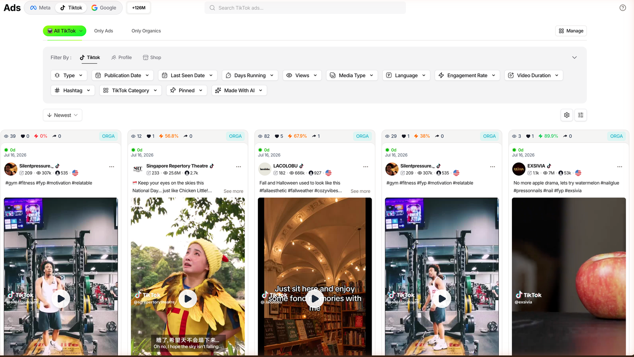
Task: Open the TikTok Category dropdown
Action: [130, 90]
